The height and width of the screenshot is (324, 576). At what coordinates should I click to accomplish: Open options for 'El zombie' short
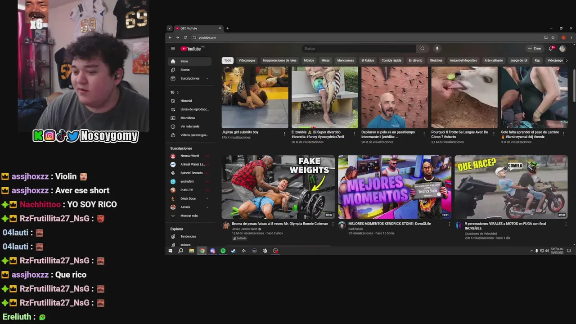354,134
